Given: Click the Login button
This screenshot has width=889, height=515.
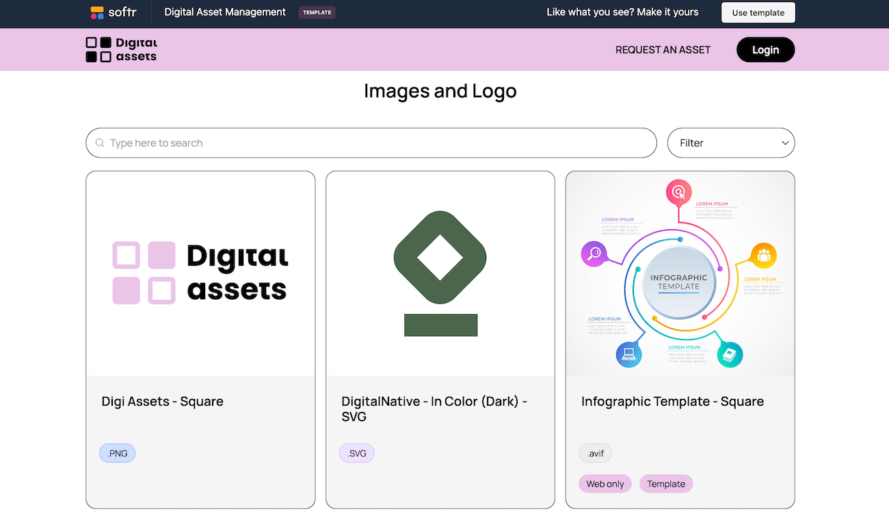Looking at the screenshot, I should tap(765, 50).
